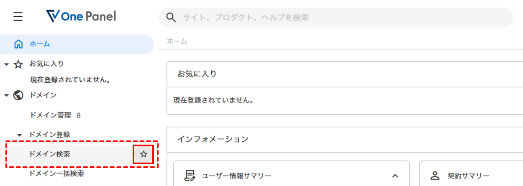Add ドメイン検索 to favorites with star

(x=144, y=154)
